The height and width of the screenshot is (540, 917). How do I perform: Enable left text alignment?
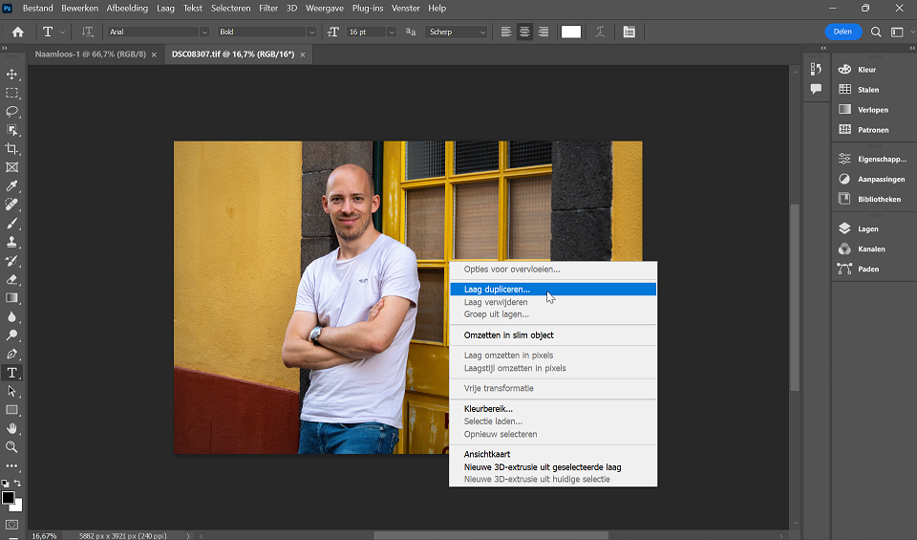click(506, 32)
